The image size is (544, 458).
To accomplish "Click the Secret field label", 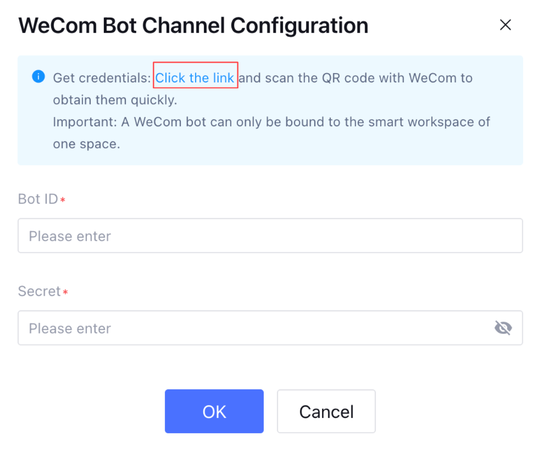I will (40, 291).
